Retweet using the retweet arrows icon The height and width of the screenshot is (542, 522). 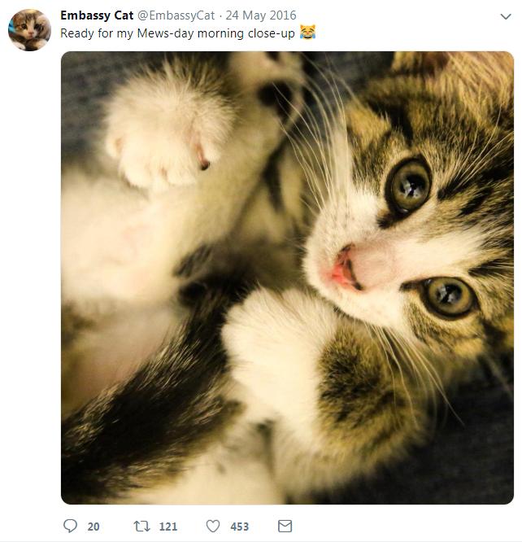pos(141,526)
